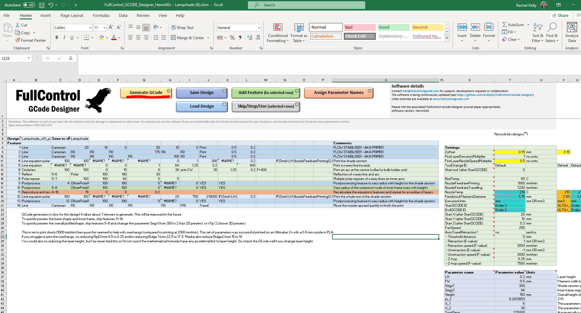The width and height of the screenshot is (581, 313).
Task: Click the Save icon in title bar
Action: pyautogui.click(x=42, y=5)
